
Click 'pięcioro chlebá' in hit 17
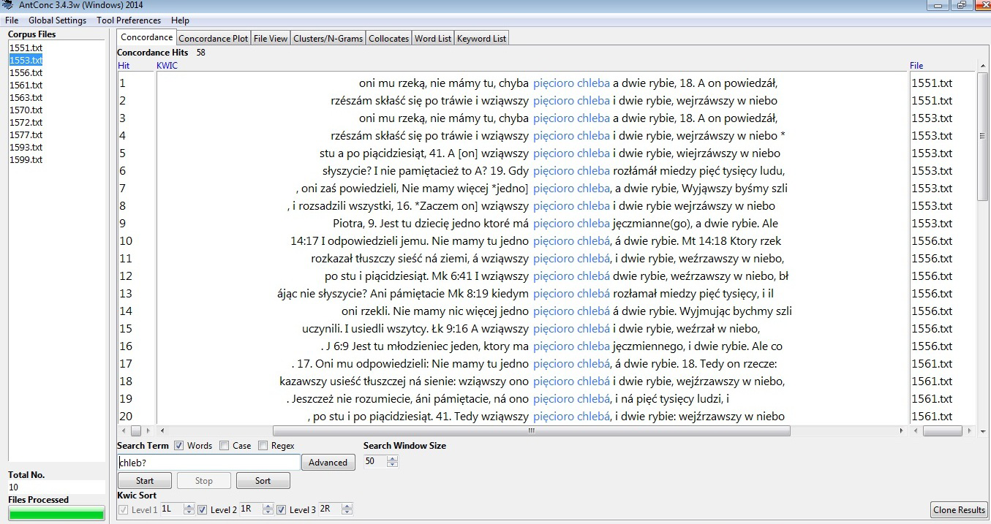(x=571, y=364)
